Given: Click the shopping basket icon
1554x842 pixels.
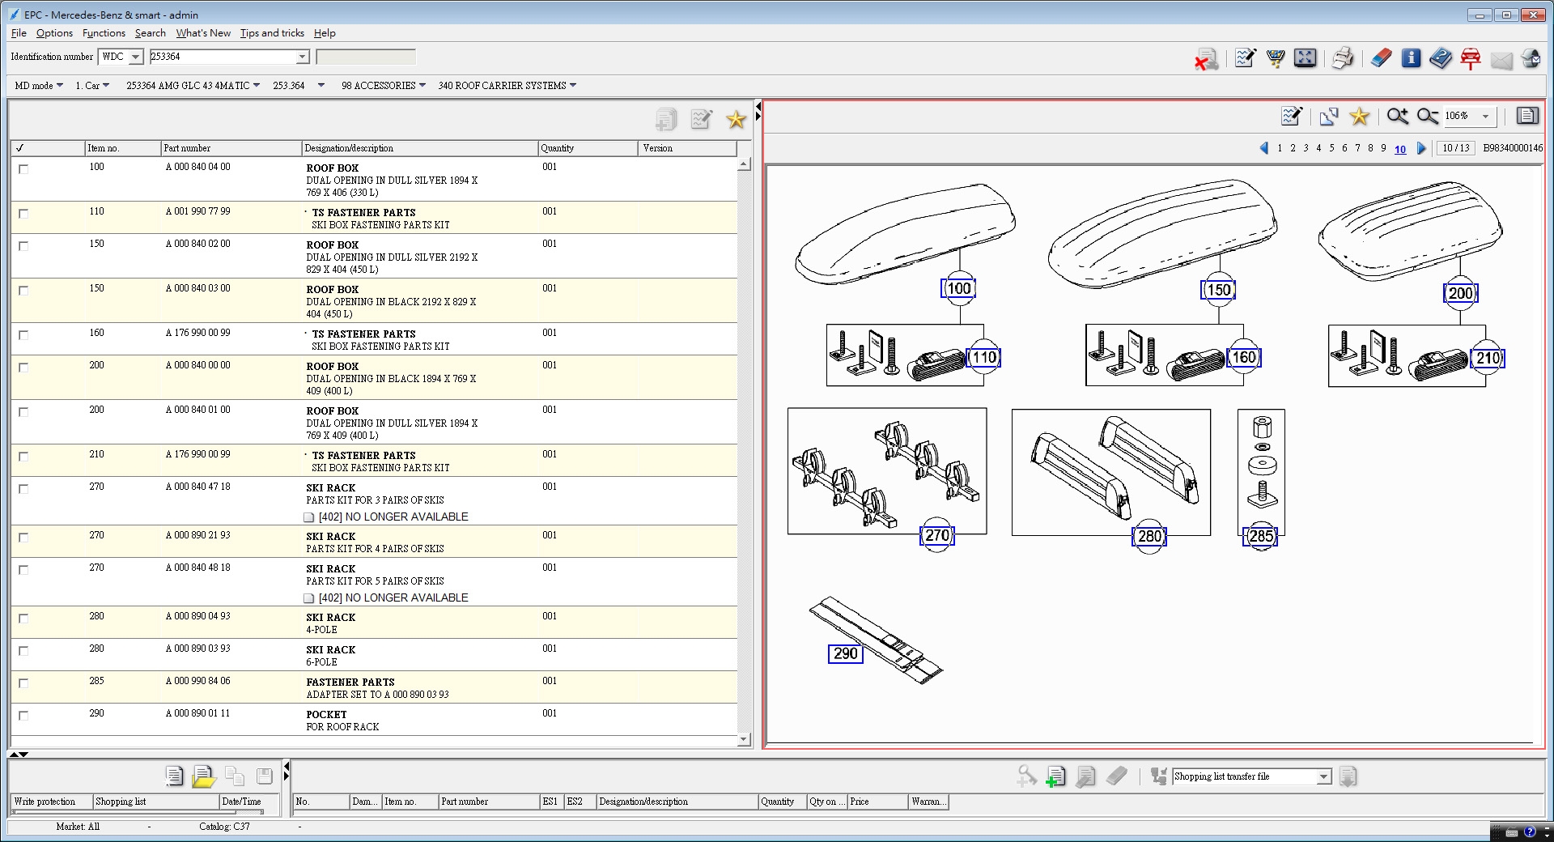Looking at the screenshot, I should 1276,58.
